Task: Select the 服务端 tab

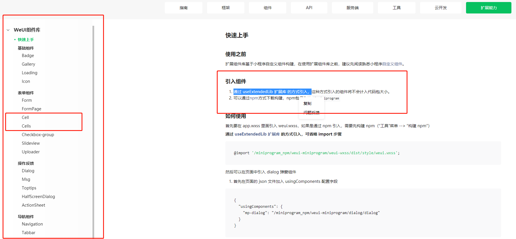Action: pos(353,8)
